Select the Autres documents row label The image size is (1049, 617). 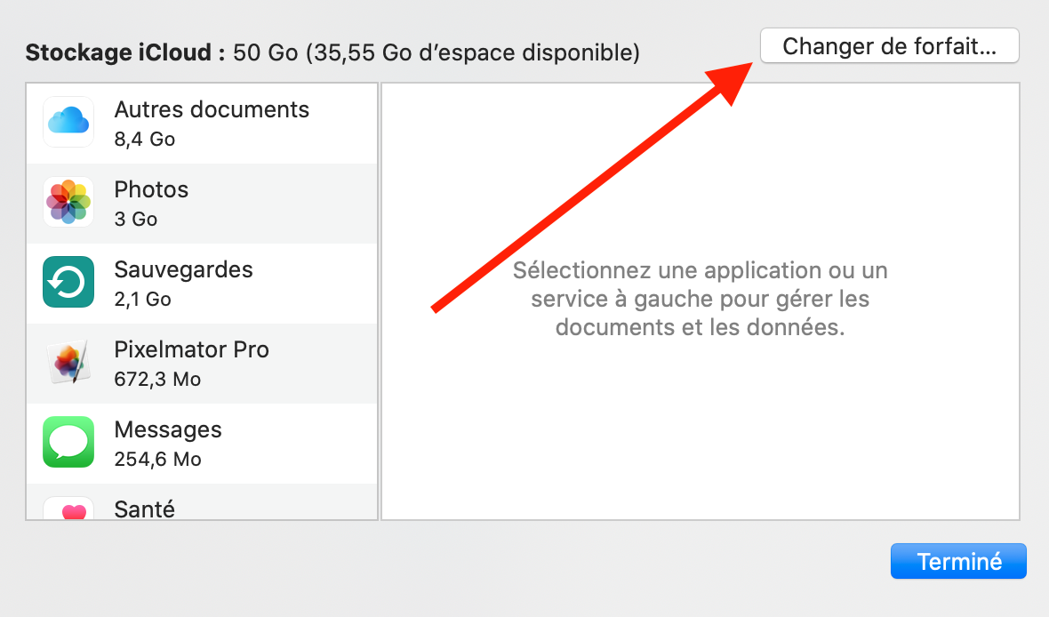click(x=212, y=109)
